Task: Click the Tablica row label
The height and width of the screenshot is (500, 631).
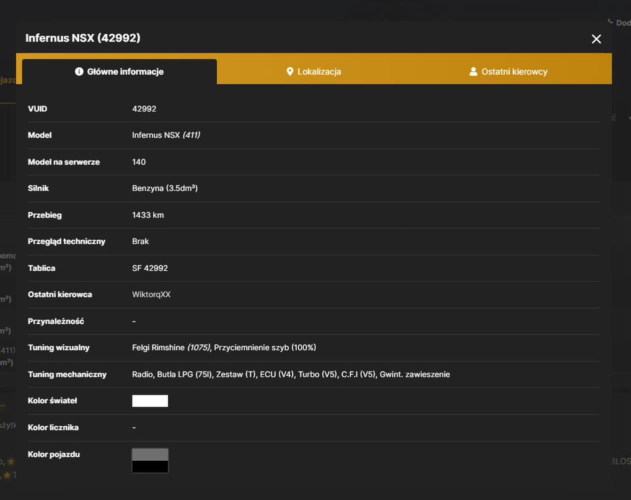Action: tap(41, 268)
